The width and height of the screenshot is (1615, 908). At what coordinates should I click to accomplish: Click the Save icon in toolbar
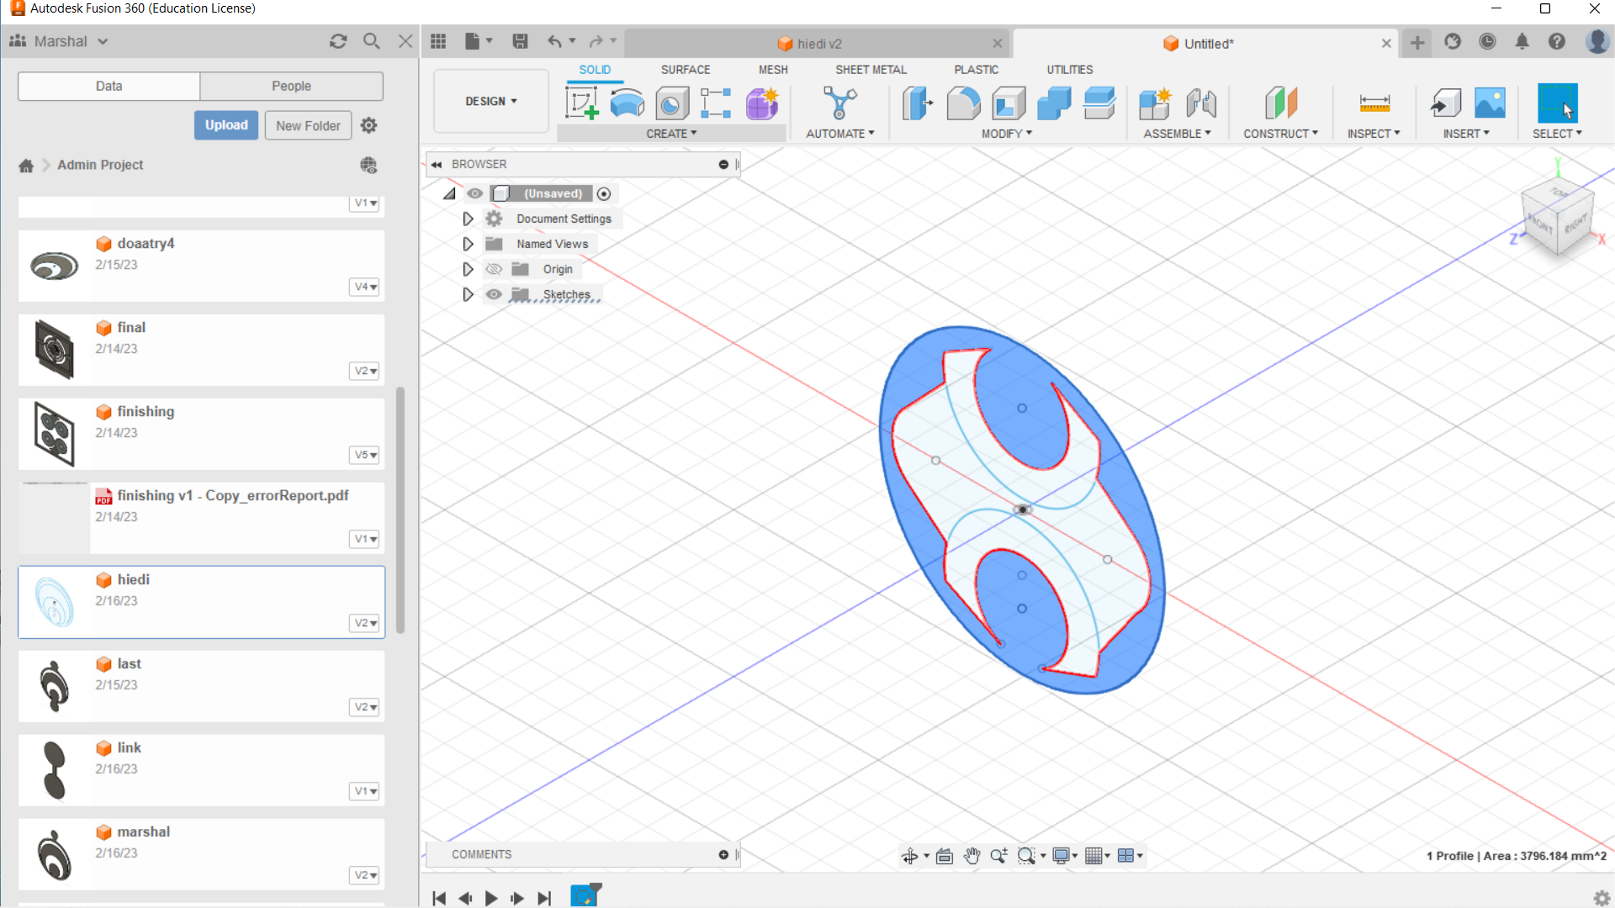[x=520, y=41]
